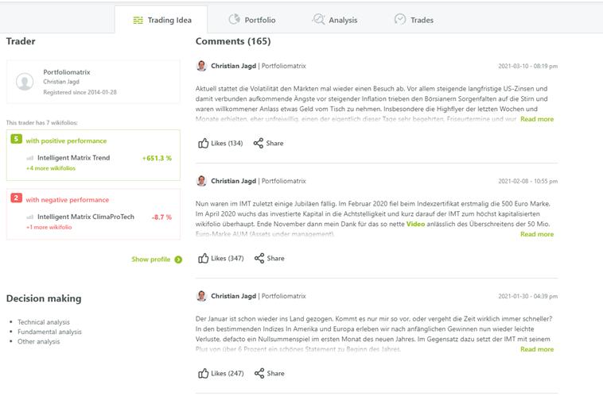The image size is (603, 396).
Task: Open Christian Jagd name on 2021-01-30 comment
Action: point(233,296)
